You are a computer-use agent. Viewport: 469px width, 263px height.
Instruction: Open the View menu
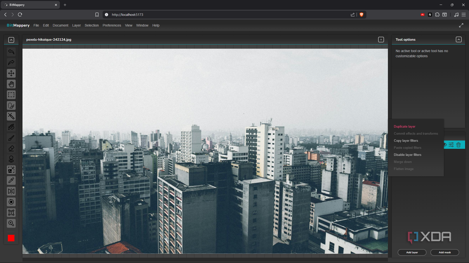(x=128, y=26)
